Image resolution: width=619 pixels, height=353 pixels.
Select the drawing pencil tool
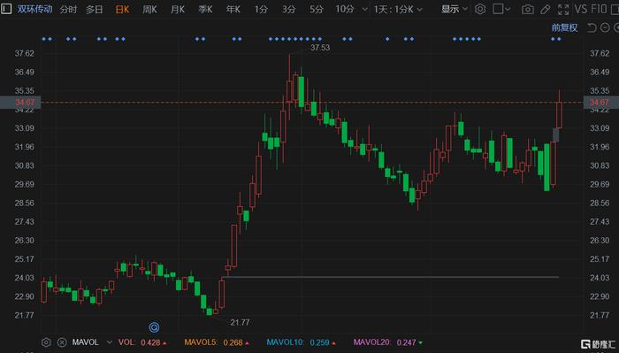click(546, 10)
